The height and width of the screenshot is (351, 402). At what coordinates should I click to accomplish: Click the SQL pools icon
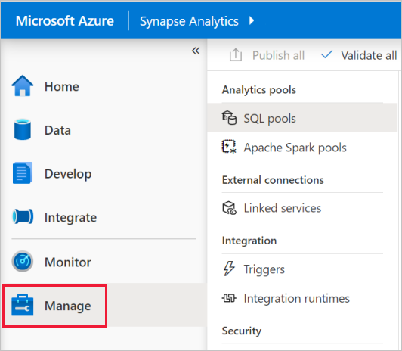229,118
